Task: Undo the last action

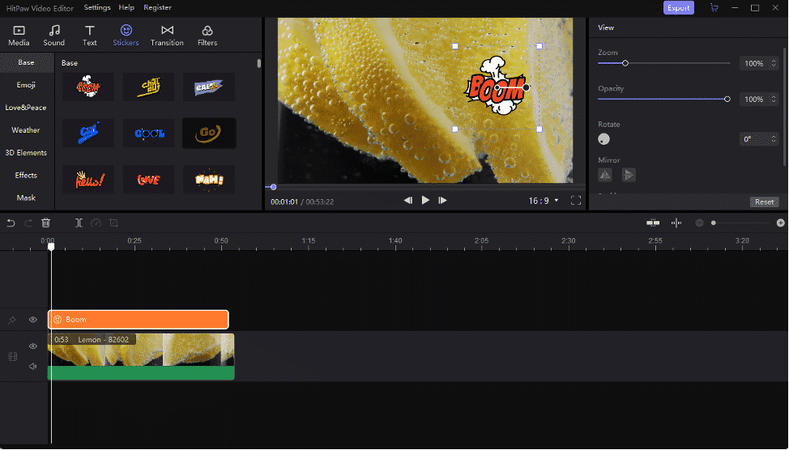Action: 11,223
